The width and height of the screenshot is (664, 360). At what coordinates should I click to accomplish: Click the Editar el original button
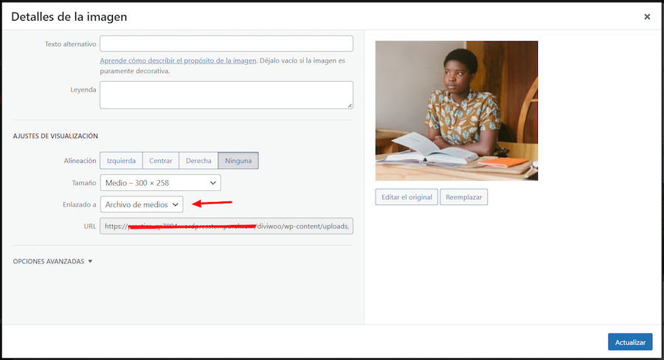click(x=407, y=197)
